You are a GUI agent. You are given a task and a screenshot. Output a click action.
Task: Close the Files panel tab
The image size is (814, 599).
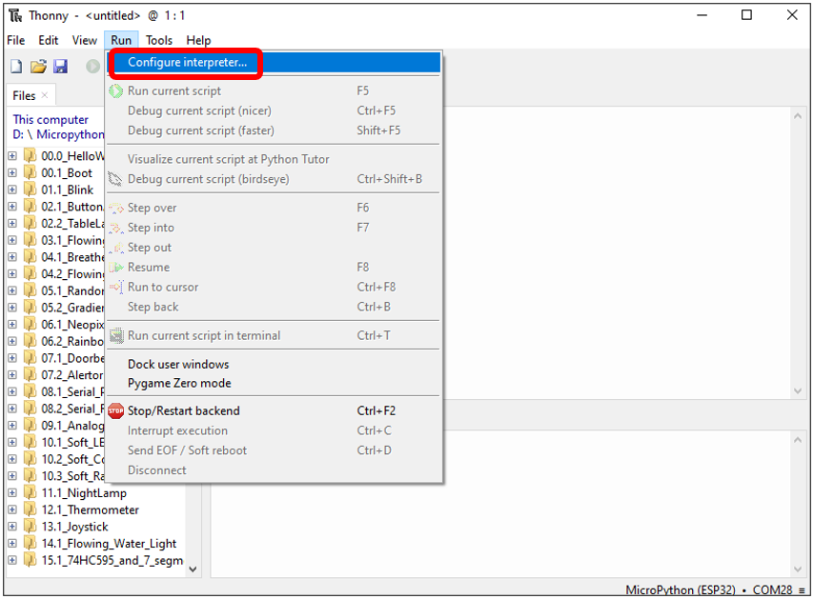(45, 95)
